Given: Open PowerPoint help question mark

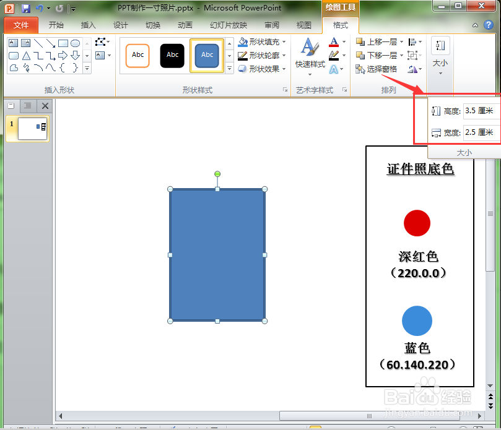Looking at the screenshot, I should point(488,25).
